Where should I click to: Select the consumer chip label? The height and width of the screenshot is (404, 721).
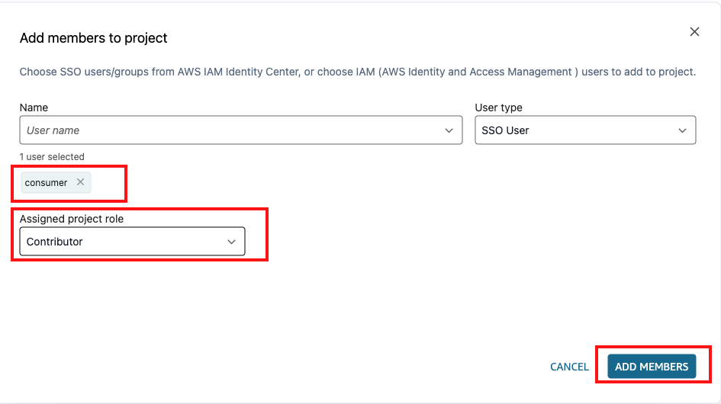[x=47, y=183]
